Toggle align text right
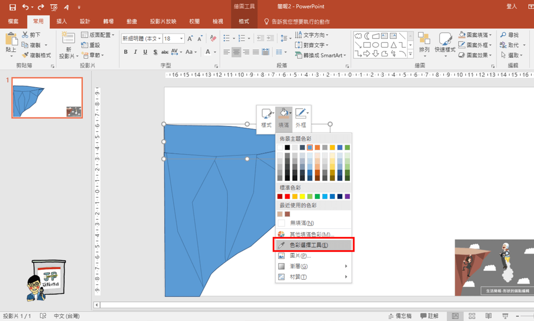 [246, 52]
